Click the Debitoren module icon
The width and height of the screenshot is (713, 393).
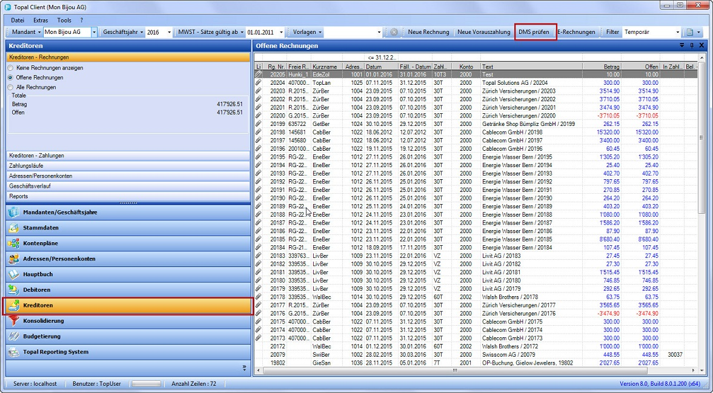pos(14,290)
